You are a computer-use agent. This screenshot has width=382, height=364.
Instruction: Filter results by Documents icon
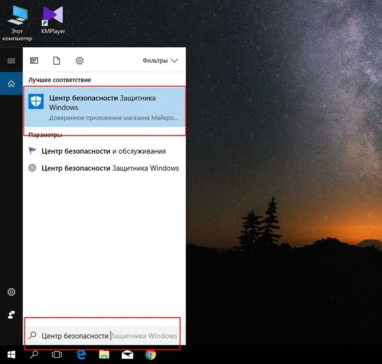57,61
